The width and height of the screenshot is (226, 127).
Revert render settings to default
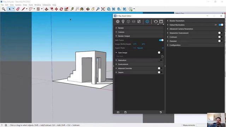tap(161, 112)
